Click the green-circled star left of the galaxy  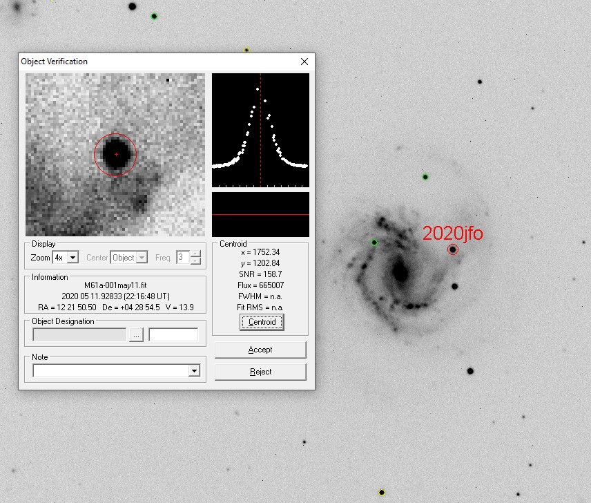point(374,243)
